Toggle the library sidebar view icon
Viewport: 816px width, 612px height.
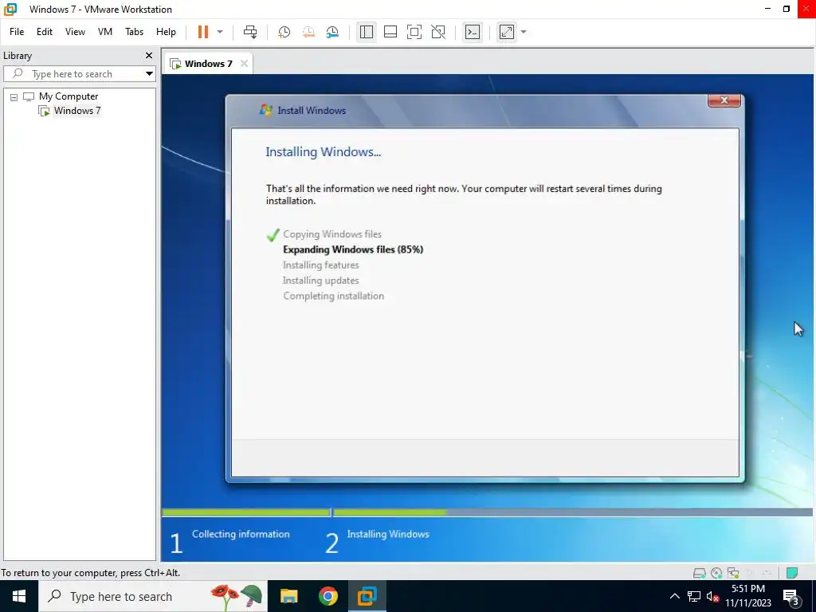[x=367, y=32]
